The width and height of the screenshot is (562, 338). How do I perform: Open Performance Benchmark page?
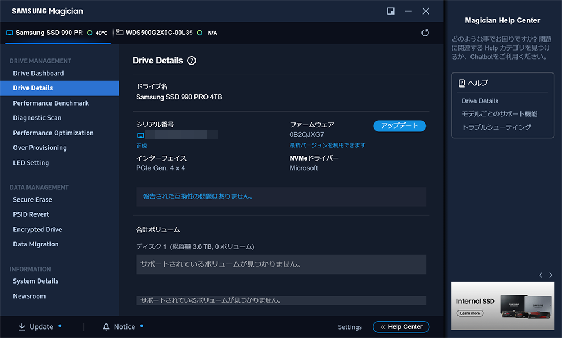coord(51,103)
